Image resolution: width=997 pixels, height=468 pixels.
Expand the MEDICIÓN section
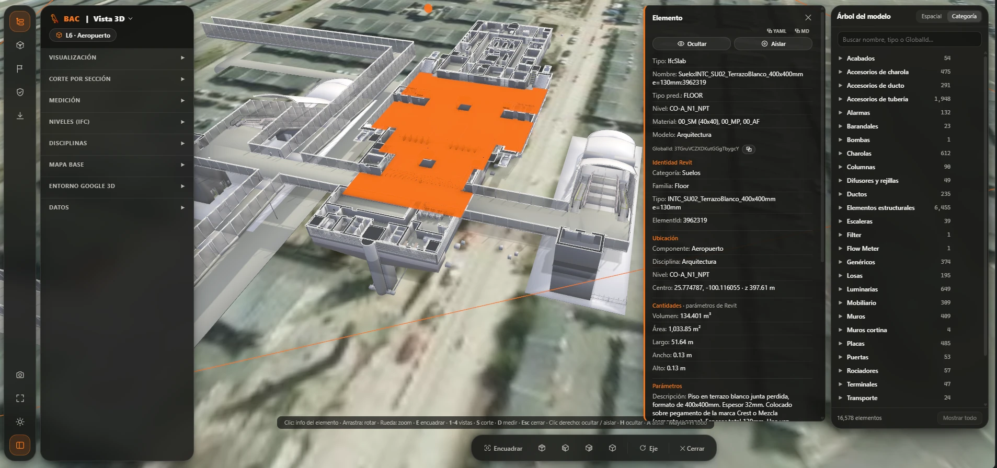[117, 100]
